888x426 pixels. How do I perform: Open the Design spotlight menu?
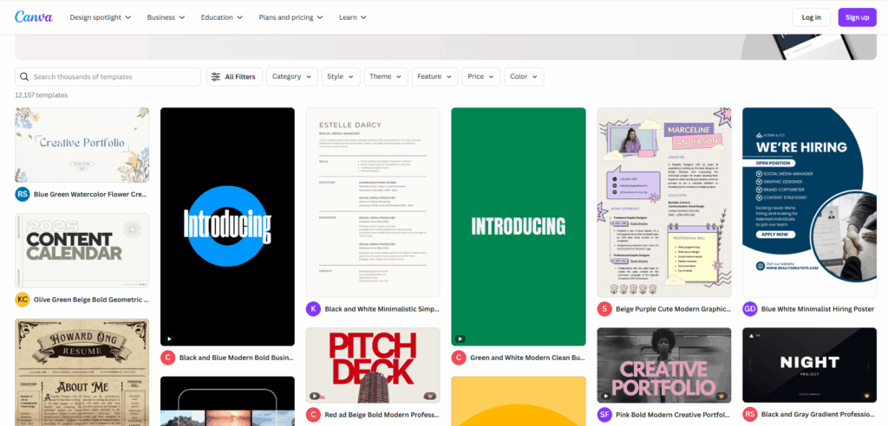[101, 17]
